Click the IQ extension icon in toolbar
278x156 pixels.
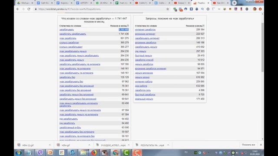tap(202, 9)
